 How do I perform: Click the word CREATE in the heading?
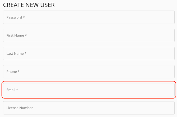pos(12,5)
